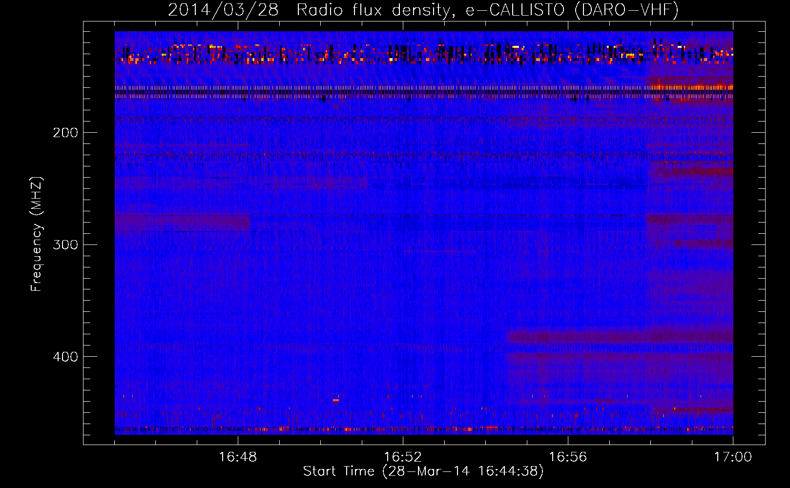Click the date "2014/03/28" in the title
790x488 pixels.
223,10
